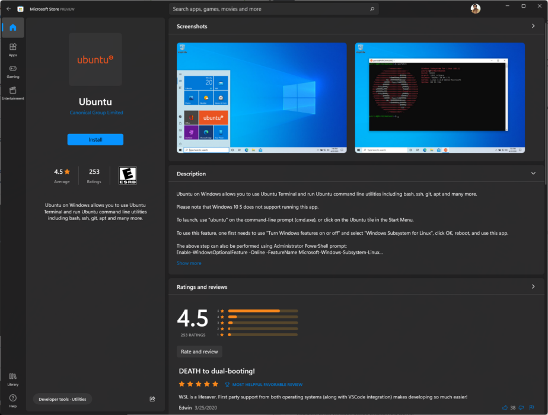Click the Rate and review button
This screenshot has height=415, width=548.
tap(199, 352)
